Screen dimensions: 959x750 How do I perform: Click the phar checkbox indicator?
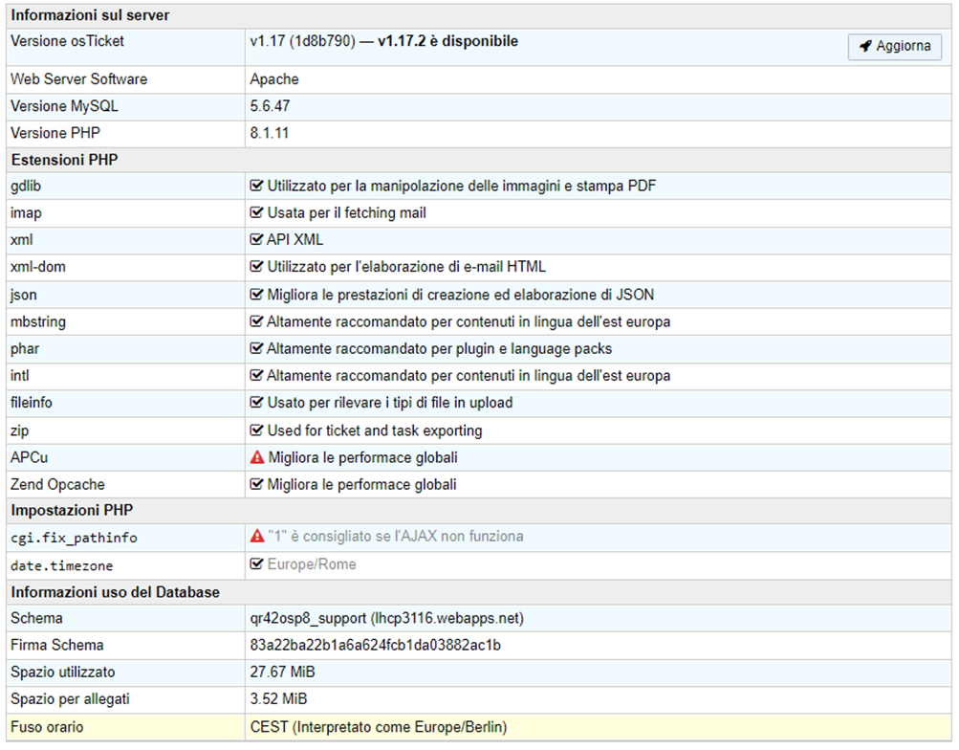click(256, 349)
